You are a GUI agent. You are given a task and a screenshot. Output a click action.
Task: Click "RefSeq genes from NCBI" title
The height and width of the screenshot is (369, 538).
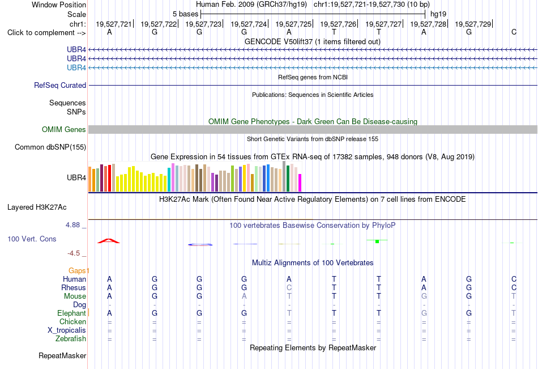[x=313, y=77]
